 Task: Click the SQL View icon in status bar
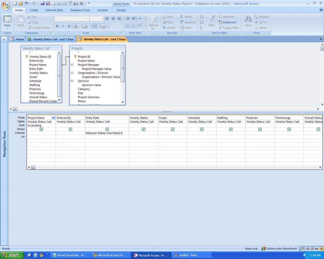pyautogui.click(x=316, y=249)
